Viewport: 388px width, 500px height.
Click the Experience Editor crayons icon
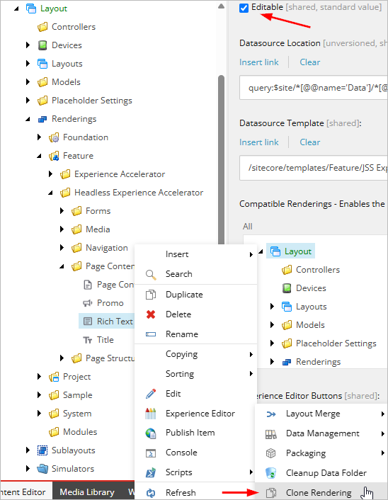(x=151, y=414)
